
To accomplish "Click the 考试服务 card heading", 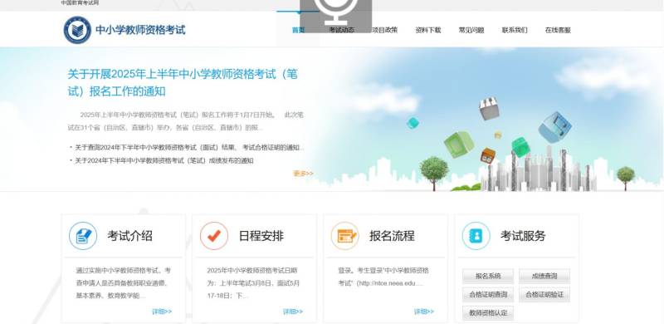I will click(x=523, y=236).
